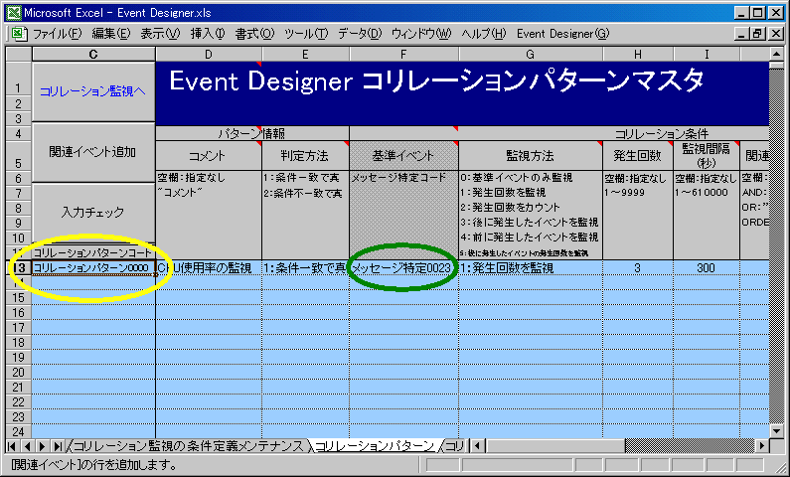Open the 表示(V) menu
The height and width of the screenshot is (477, 790).
pos(160,34)
